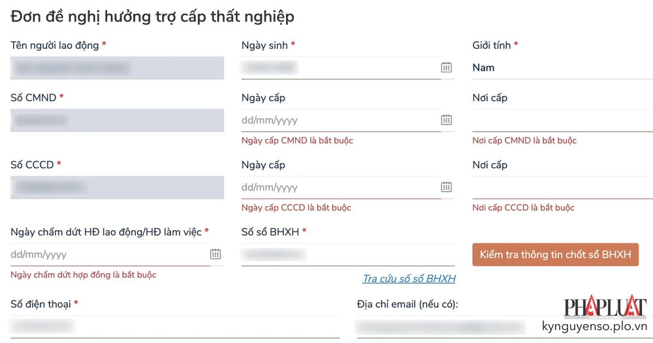Open the Ngày sinh calendar picker icon
The width and height of the screenshot is (653, 343).
(x=446, y=67)
